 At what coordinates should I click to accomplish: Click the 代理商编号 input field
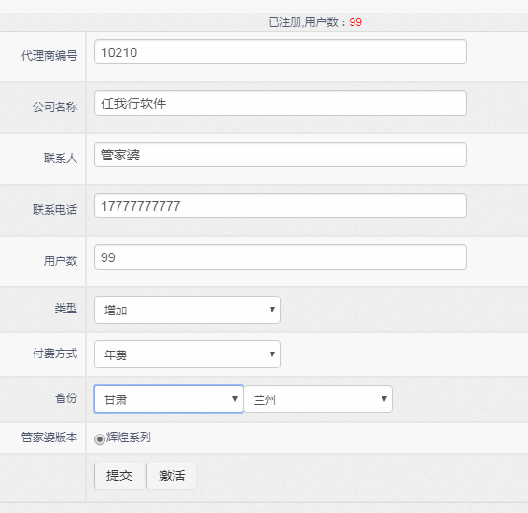[281, 52]
